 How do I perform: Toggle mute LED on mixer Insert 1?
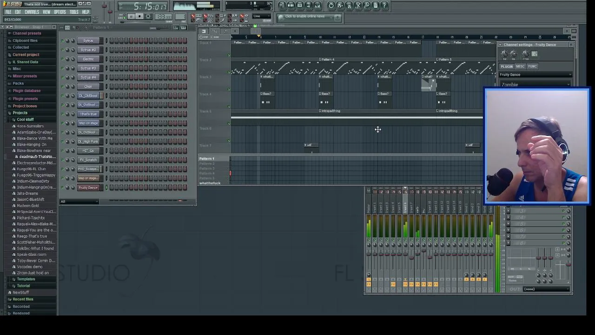click(375, 240)
